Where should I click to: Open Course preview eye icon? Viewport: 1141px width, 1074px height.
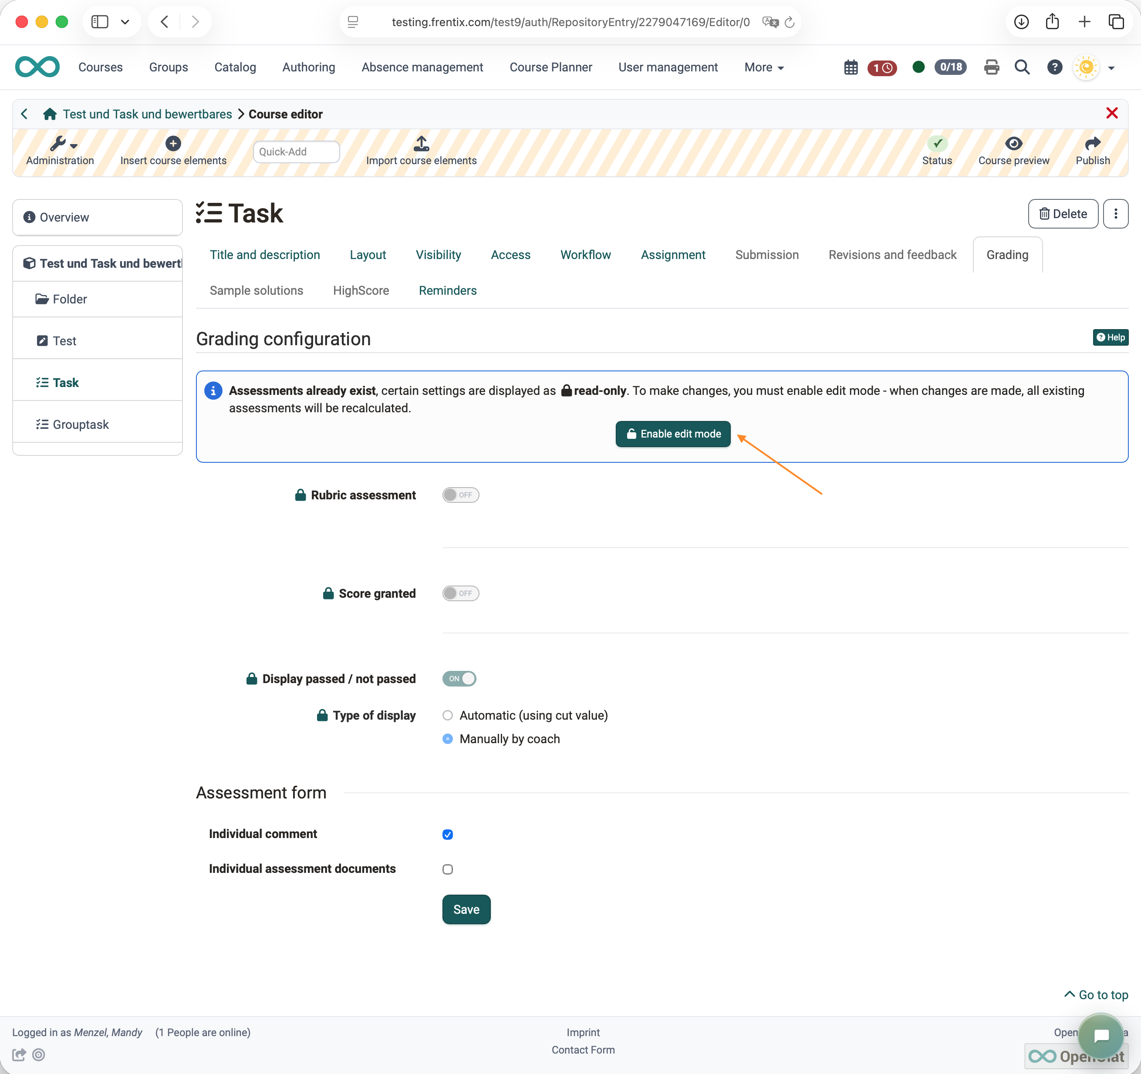(x=1013, y=143)
